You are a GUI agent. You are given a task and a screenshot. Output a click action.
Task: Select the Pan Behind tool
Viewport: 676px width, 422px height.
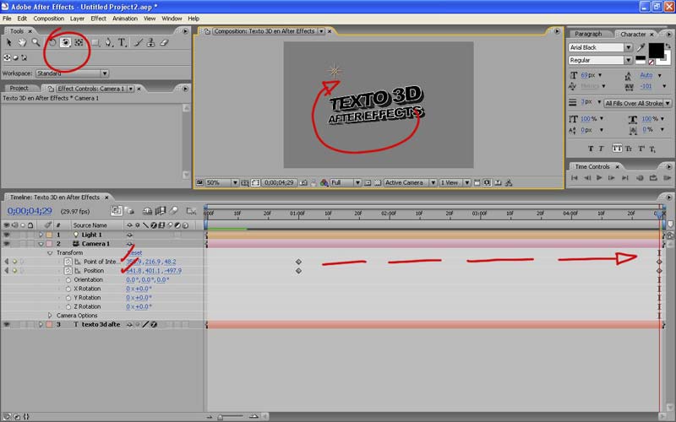(x=79, y=42)
